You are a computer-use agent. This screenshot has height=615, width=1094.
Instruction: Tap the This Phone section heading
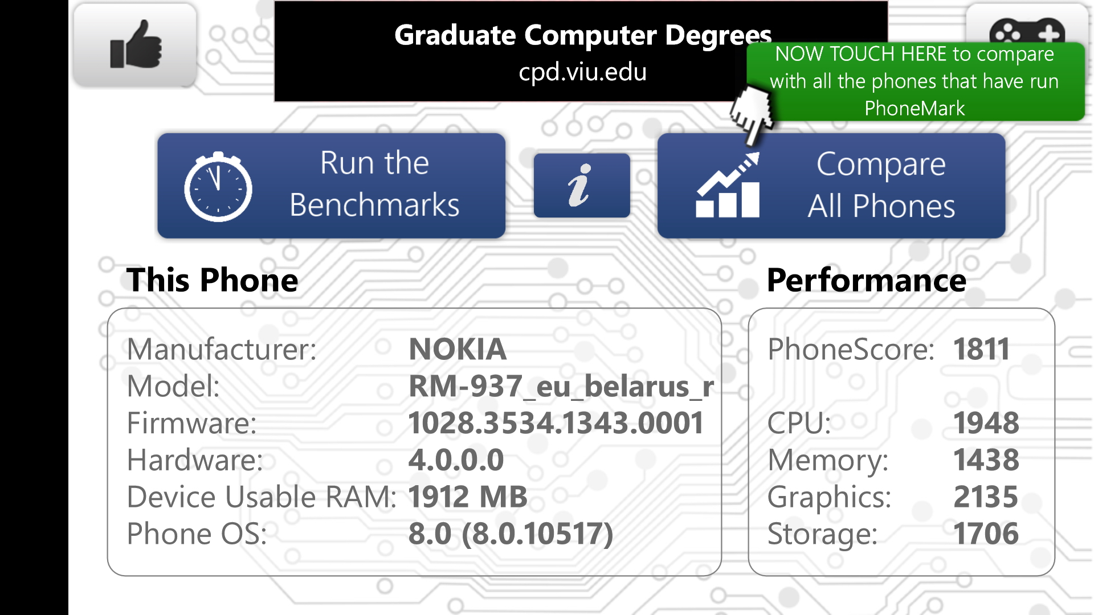213,280
